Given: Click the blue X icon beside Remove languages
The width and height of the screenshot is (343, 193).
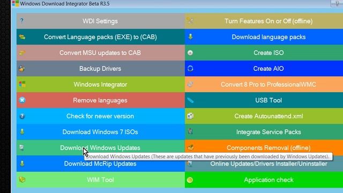Looking at the screenshot, I should click(x=22, y=100).
